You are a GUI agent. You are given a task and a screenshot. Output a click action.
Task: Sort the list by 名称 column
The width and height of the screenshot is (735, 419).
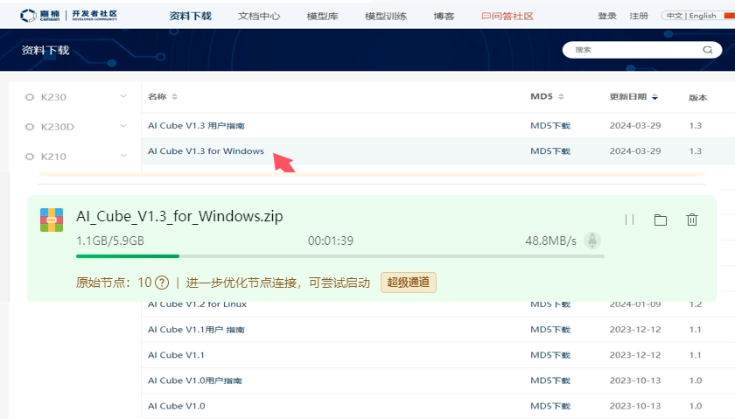tap(163, 96)
